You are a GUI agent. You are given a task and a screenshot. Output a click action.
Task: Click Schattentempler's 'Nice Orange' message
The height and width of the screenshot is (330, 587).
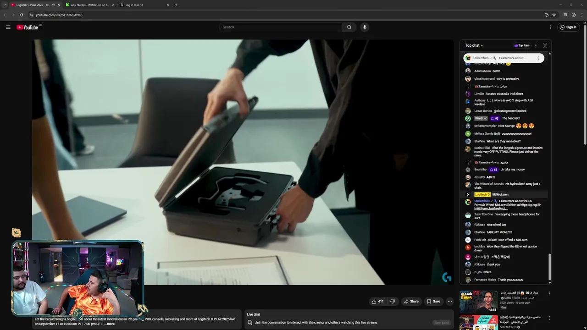pyautogui.click(x=516, y=126)
